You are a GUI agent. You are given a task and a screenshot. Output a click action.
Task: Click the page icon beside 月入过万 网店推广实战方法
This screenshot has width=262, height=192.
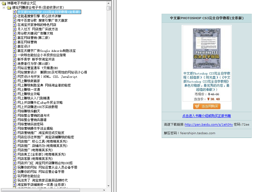point(15,29)
